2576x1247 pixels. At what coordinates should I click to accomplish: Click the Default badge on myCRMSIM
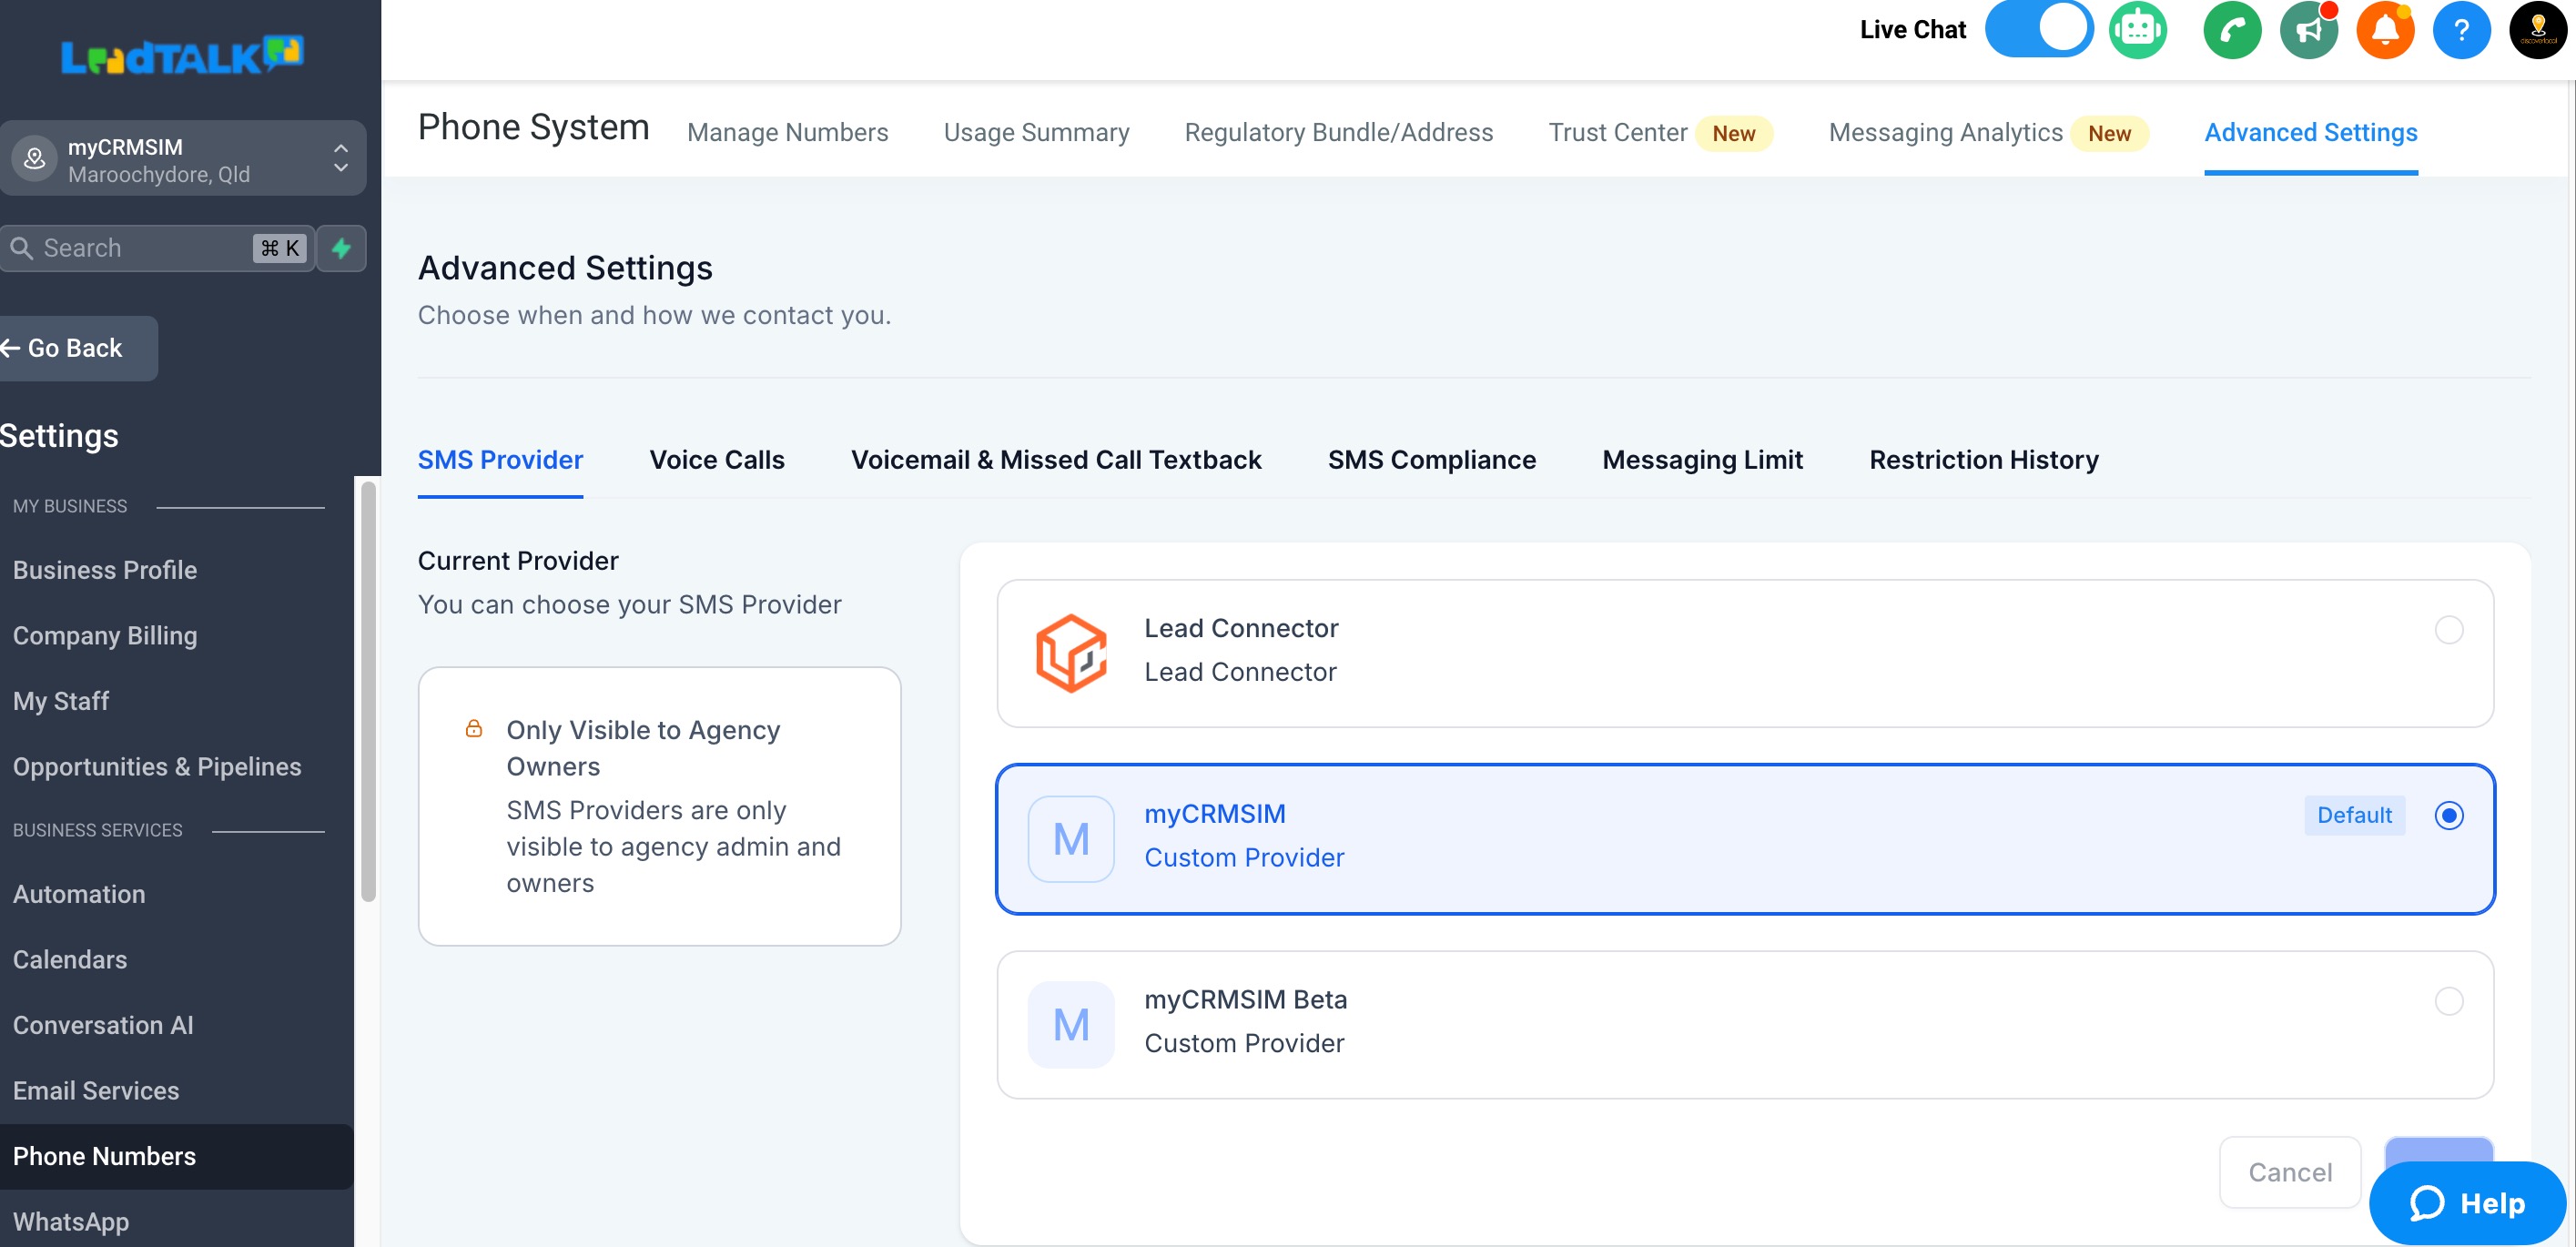(2353, 815)
